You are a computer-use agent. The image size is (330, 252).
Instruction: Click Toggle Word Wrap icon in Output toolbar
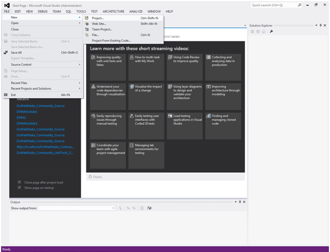click(x=149, y=208)
